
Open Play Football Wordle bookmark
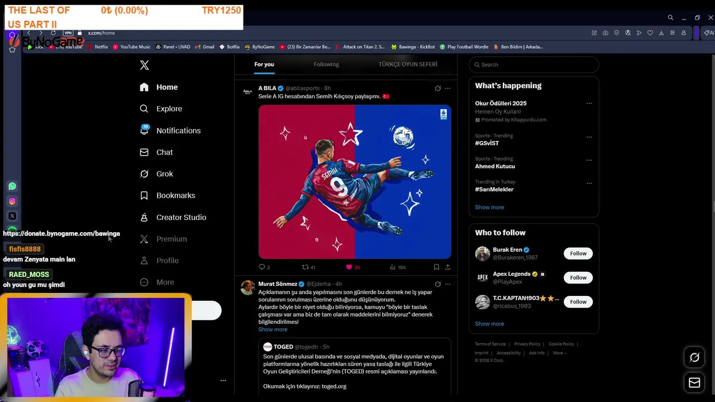click(x=464, y=47)
